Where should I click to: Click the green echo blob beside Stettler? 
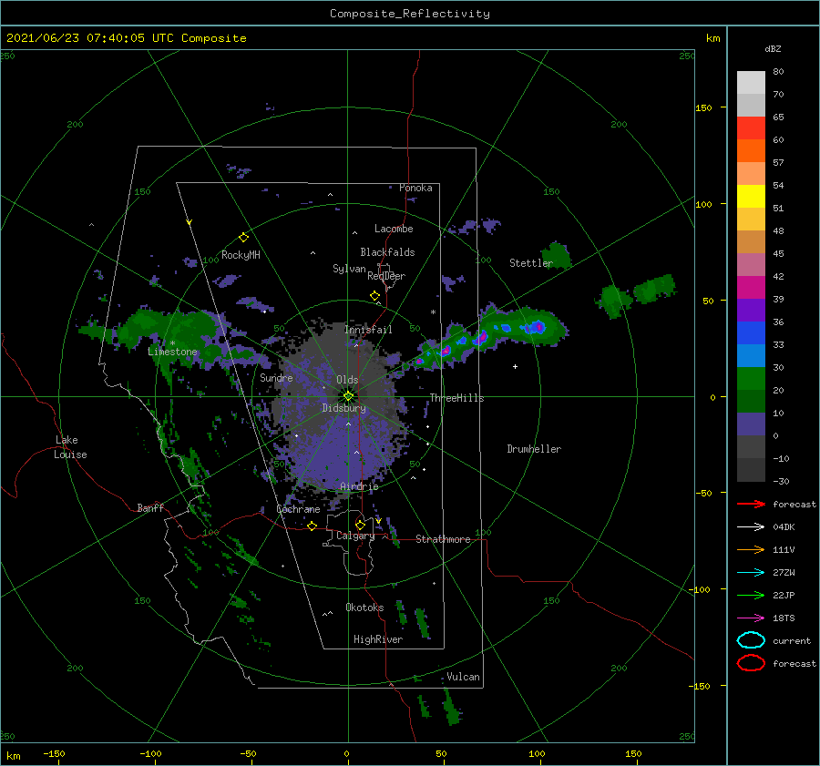pyautogui.click(x=557, y=255)
